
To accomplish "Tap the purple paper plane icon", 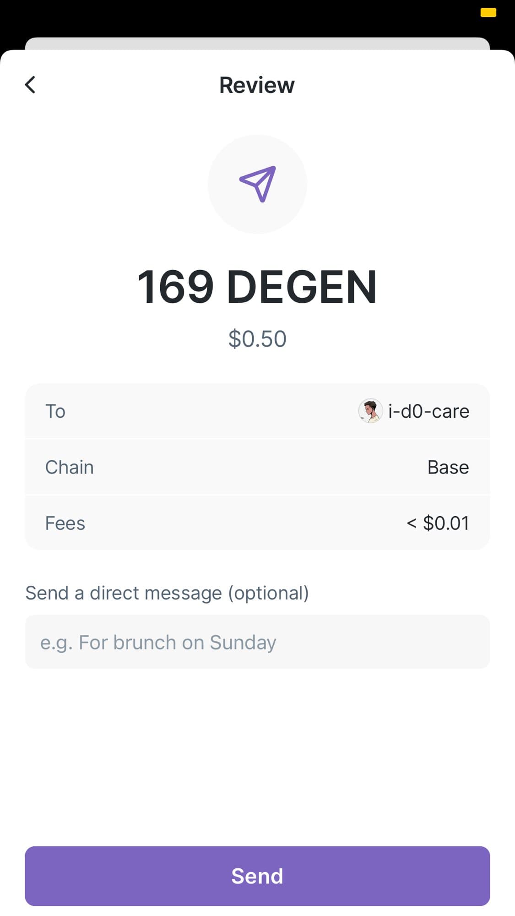I will coord(258,184).
